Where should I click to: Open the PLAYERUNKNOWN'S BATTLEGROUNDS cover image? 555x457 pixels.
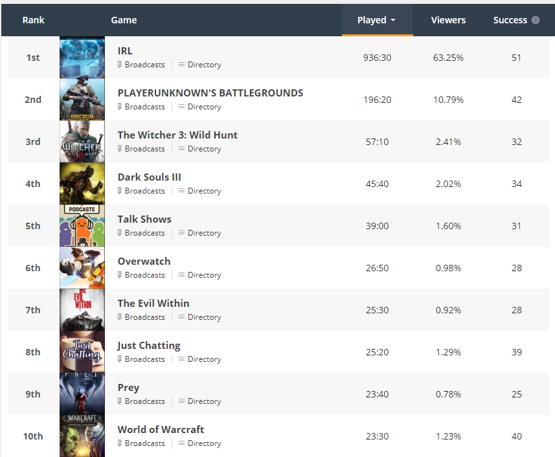pyautogui.click(x=82, y=100)
